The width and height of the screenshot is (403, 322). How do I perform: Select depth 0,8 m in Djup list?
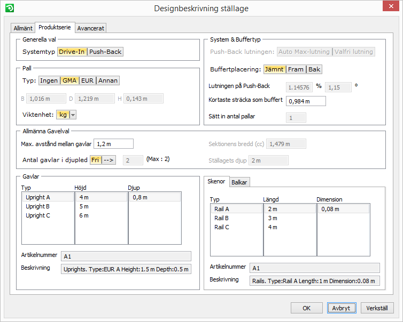pyautogui.click(x=155, y=197)
